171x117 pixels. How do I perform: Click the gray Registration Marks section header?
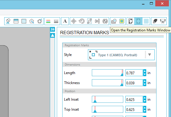tap(109, 45)
